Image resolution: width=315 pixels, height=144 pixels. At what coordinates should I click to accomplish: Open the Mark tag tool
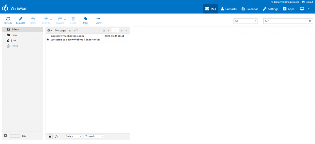(86, 21)
